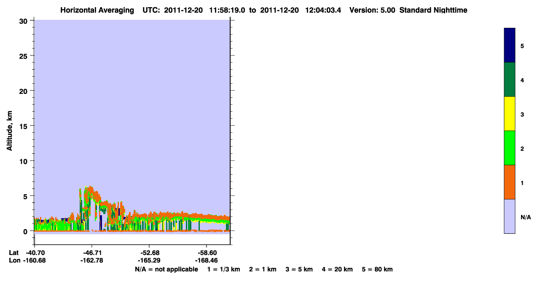The height and width of the screenshot is (281, 548).
Task: Click latitude value -52.68
Action: [x=149, y=253]
